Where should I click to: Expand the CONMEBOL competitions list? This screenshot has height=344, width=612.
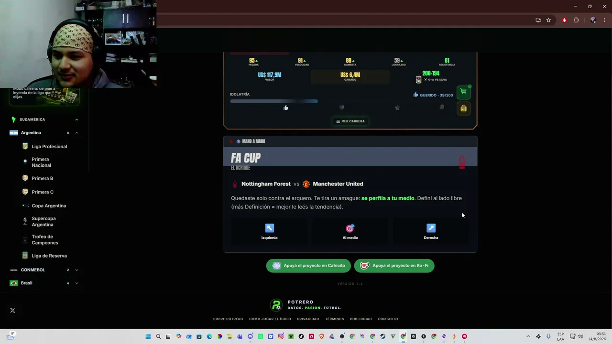pos(76,270)
